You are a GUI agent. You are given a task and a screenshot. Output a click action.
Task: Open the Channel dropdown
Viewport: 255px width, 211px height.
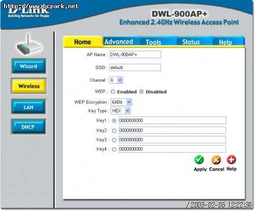[x=116, y=80]
